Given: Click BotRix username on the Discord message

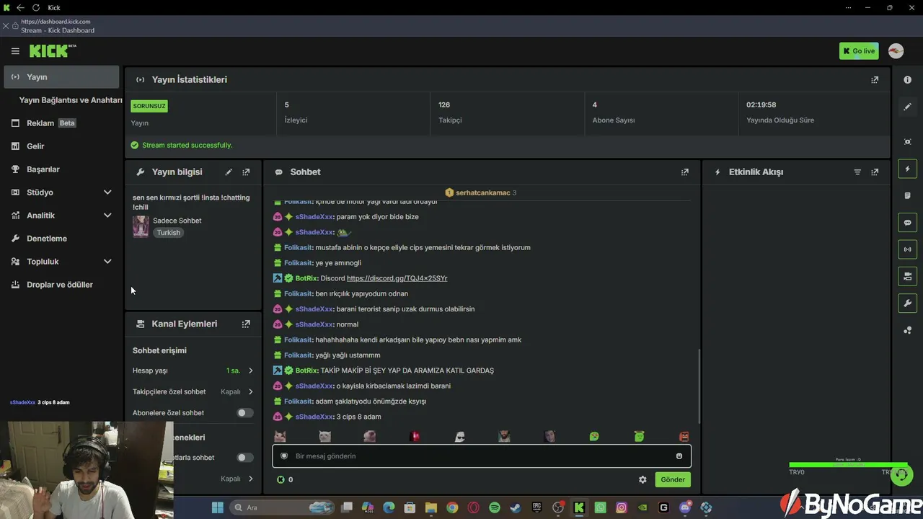Looking at the screenshot, I should pyautogui.click(x=306, y=278).
